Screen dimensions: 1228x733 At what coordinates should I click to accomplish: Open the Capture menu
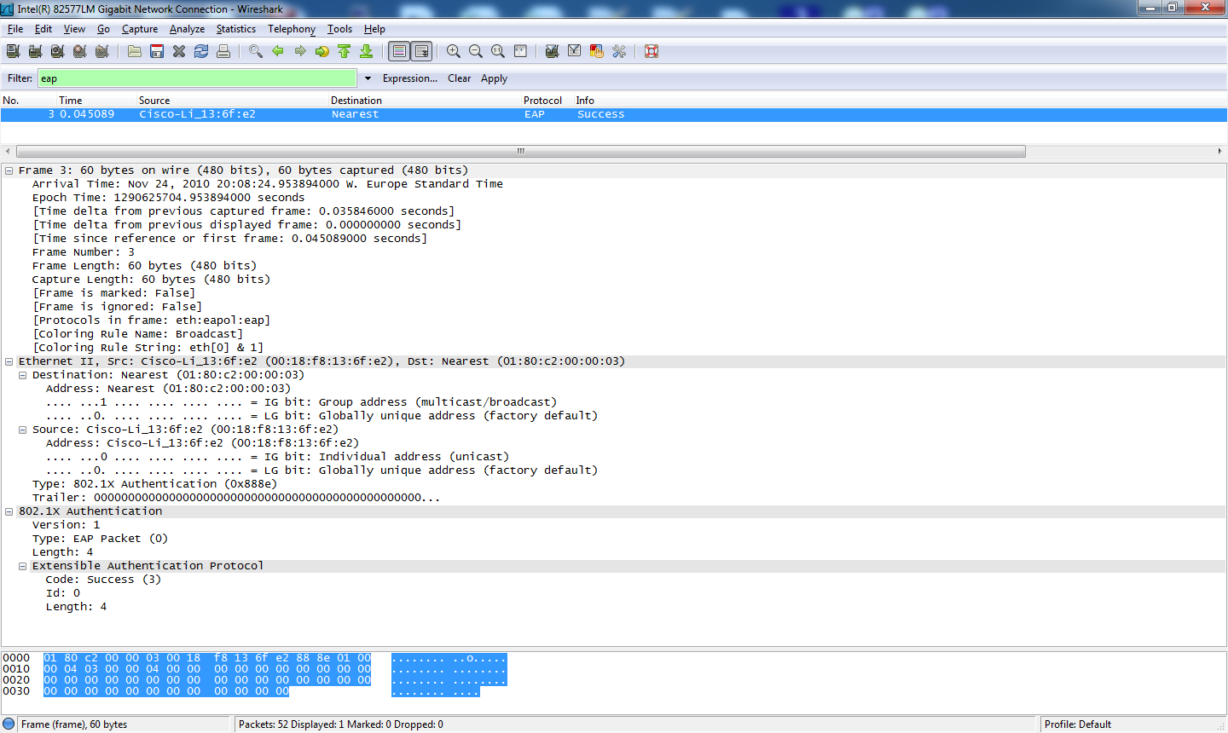pos(140,29)
